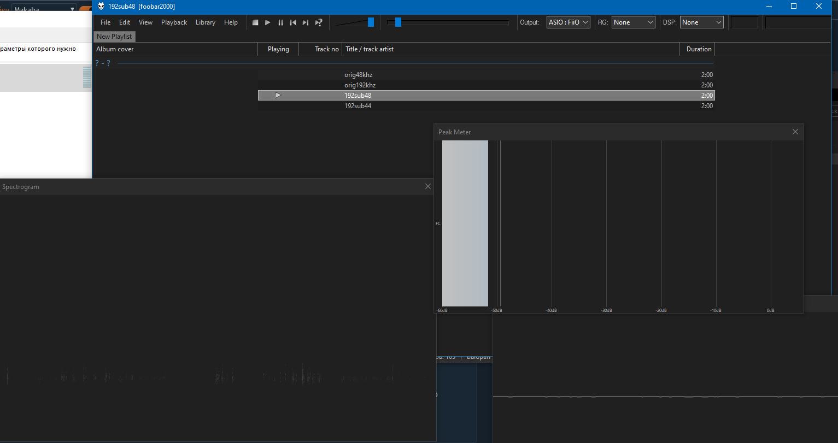
Task: Skip to the next track
Action: 306,22
